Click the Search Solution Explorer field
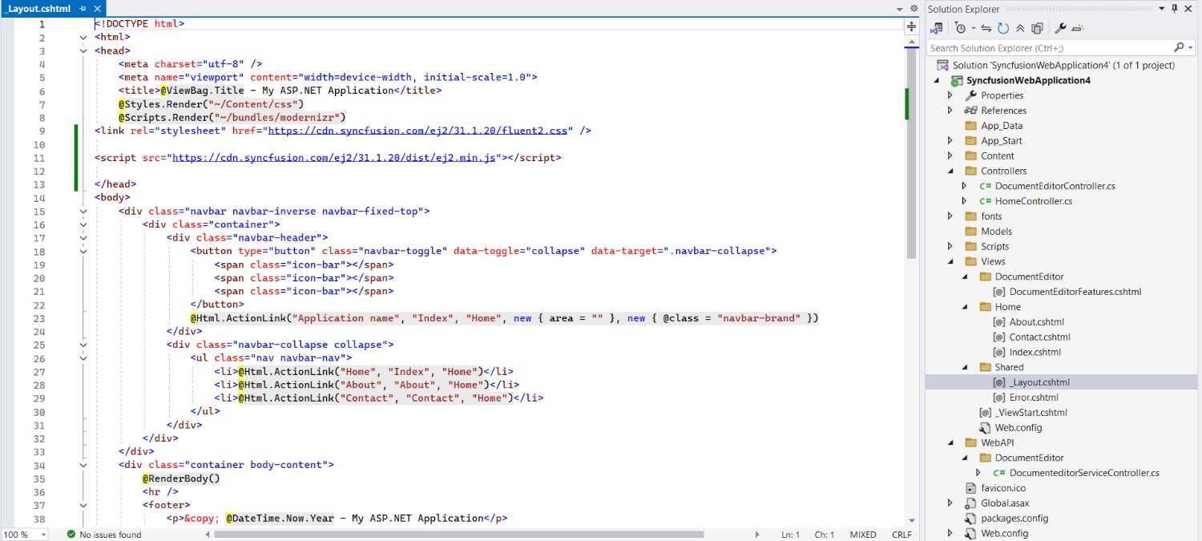Screen dimensions: 1202x541 (1034, 47)
